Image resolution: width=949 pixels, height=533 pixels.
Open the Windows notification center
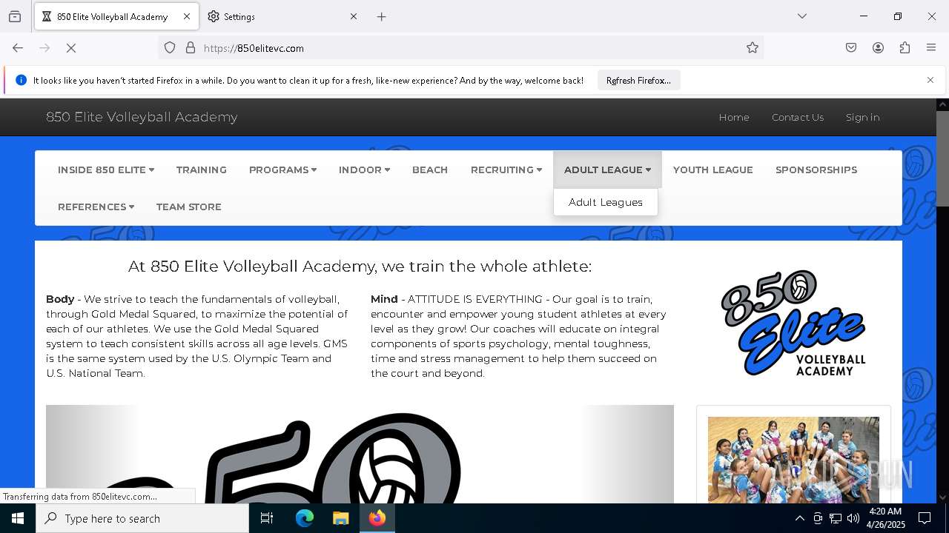click(925, 518)
